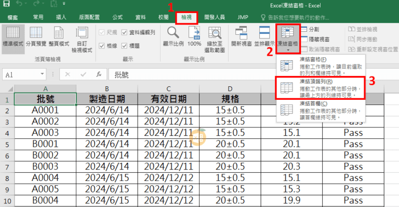399x207 pixels.
Task: Switch to the JMP ribbon tab
Action: click(x=243, y=17)
